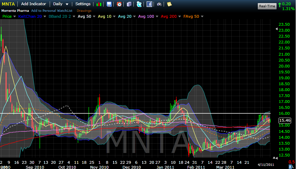296x169 pixels.
Task: Select the Price indicator label
Action: [7, 16]
